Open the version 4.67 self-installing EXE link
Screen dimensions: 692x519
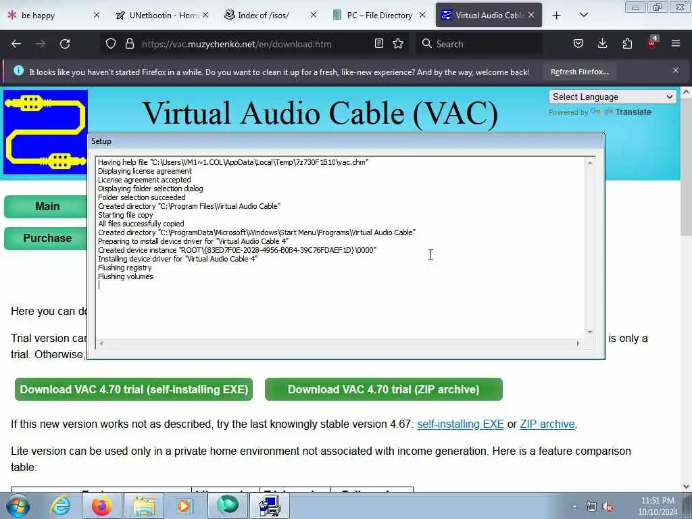pyautogui.click(x=460, y=424)
